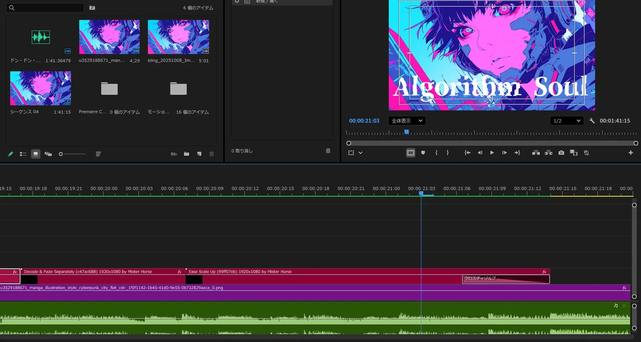Click Lift button in program monitor
This screenshot has height=342, width=641.
point(536,153)
